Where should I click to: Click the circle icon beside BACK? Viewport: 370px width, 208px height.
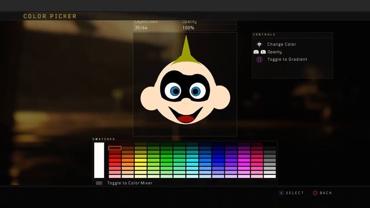pyautogui.click(x=315, y=193)
